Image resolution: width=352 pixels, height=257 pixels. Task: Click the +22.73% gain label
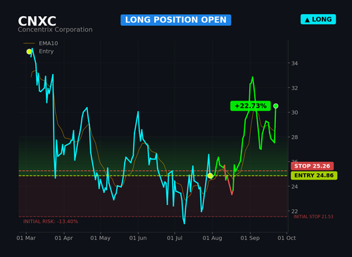(x=251, y=106)
